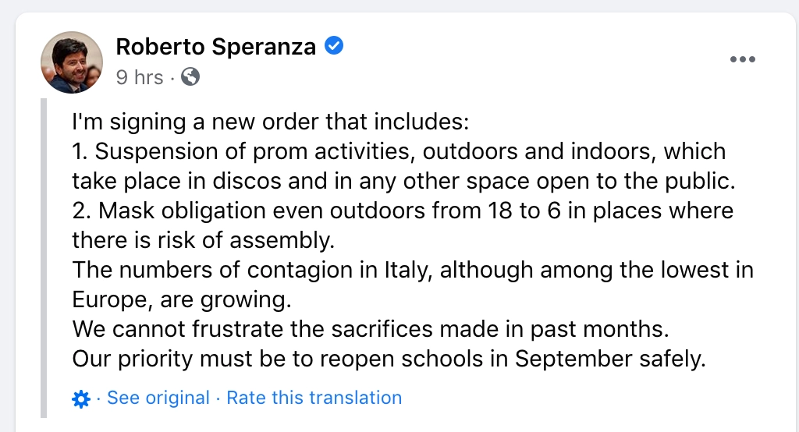Click the gray vertical translation bar
The height and width of the screenshot is (432, 799).
44,257
